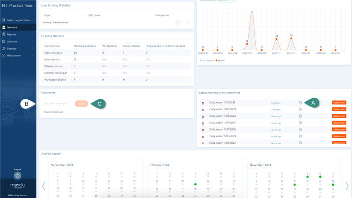
Task: Open details icon for Daily lesson 11/08/2024
Action: [300, 116]
